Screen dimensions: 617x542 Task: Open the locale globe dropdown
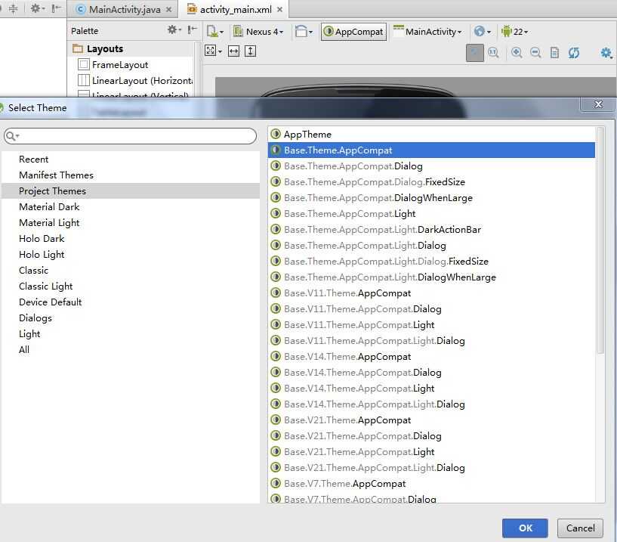482,32
